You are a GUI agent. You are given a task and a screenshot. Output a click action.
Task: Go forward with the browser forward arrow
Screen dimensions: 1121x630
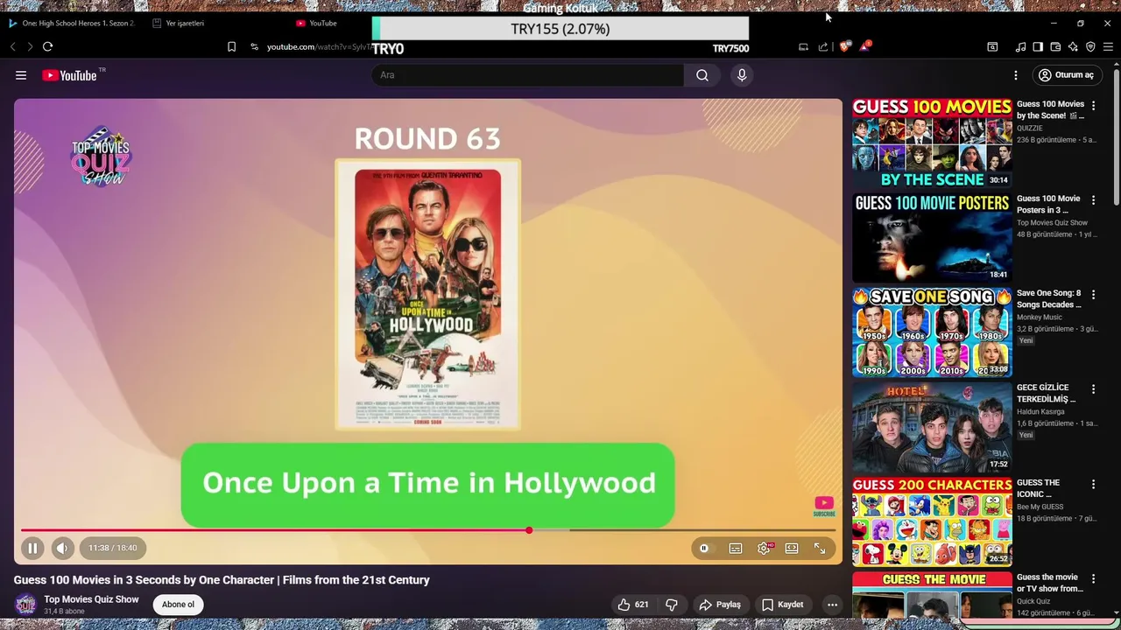click(x=30, y=46)
